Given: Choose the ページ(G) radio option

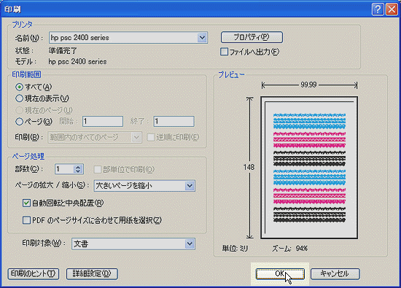Looking at the screenshot, I should click(19, 122).
